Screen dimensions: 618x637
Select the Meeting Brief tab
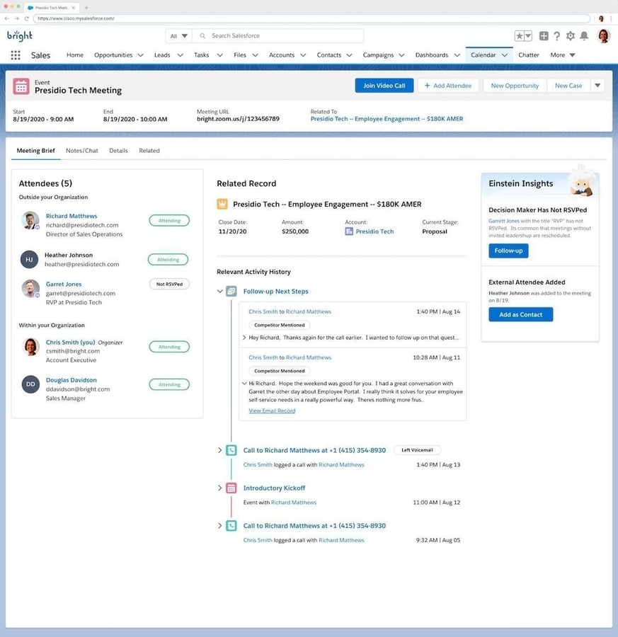point(36,150)
